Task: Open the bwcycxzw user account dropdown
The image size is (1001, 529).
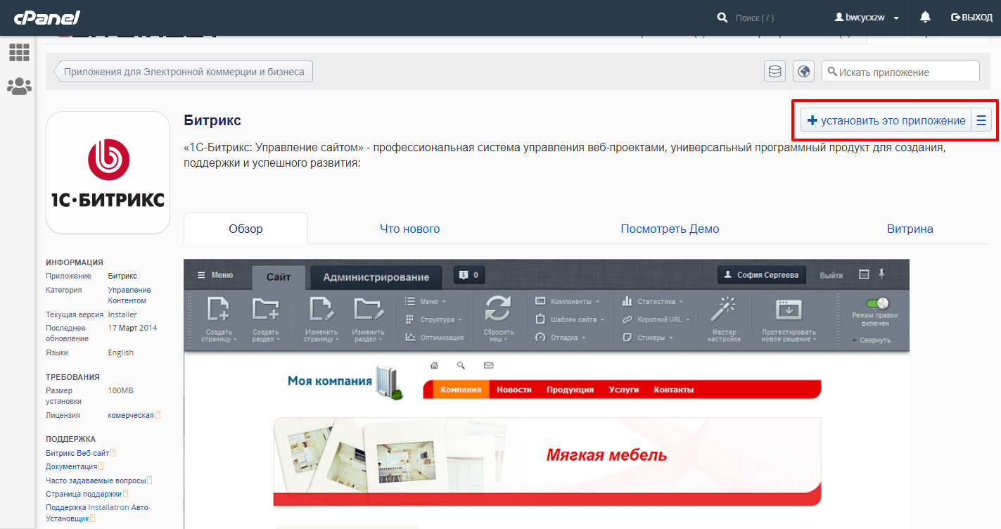Action: click(x=867, y=18)
